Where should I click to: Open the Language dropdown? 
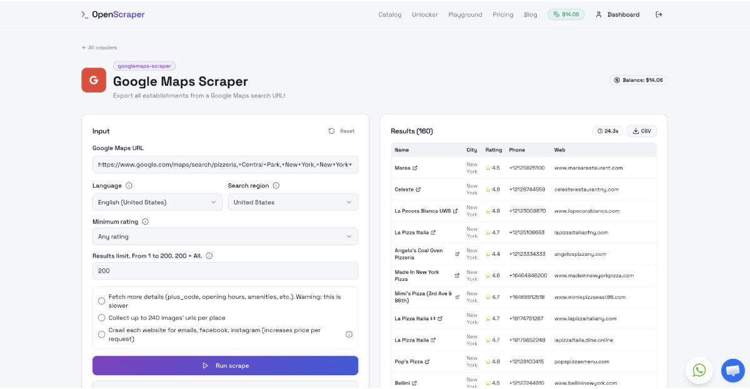pyautogui.click(x=157, y=202)
